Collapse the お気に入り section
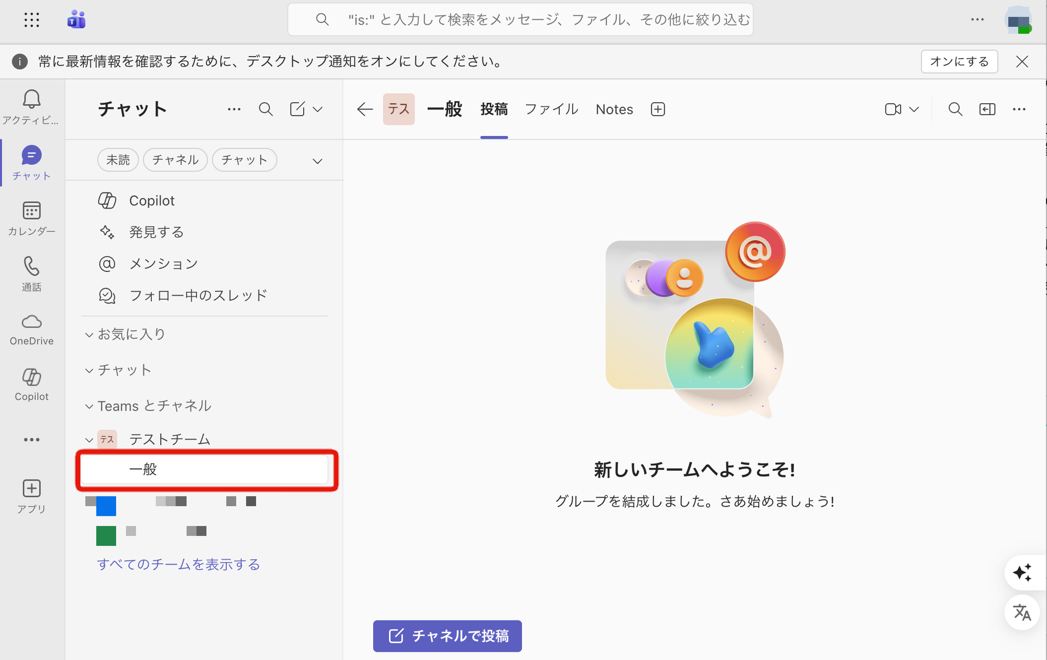Image resolution: width=1047 pixels, height=660 pixels. (89, 335)
